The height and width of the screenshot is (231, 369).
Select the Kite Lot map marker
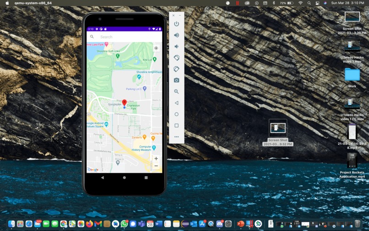pos(155,59)
